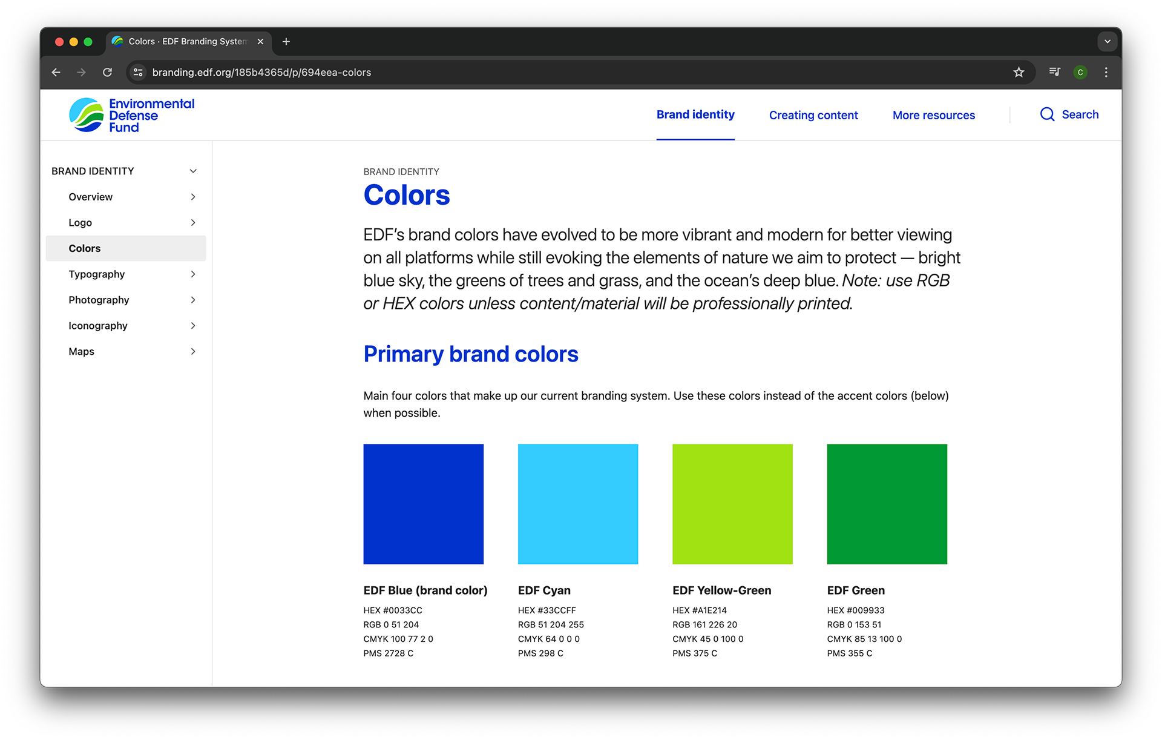Open the Creating content nav tab
Image resolution: width=1162 pixels, height=740 pixels.
pyautogui.click(x=813, y=115)
